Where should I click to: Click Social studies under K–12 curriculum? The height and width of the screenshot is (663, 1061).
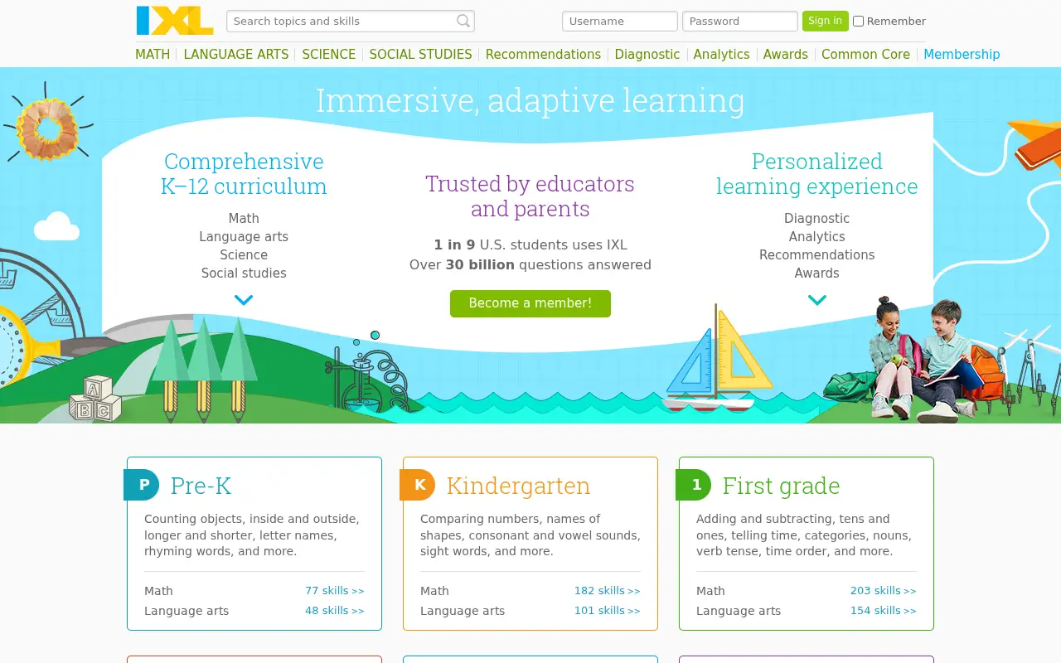(x=244, y=273)
